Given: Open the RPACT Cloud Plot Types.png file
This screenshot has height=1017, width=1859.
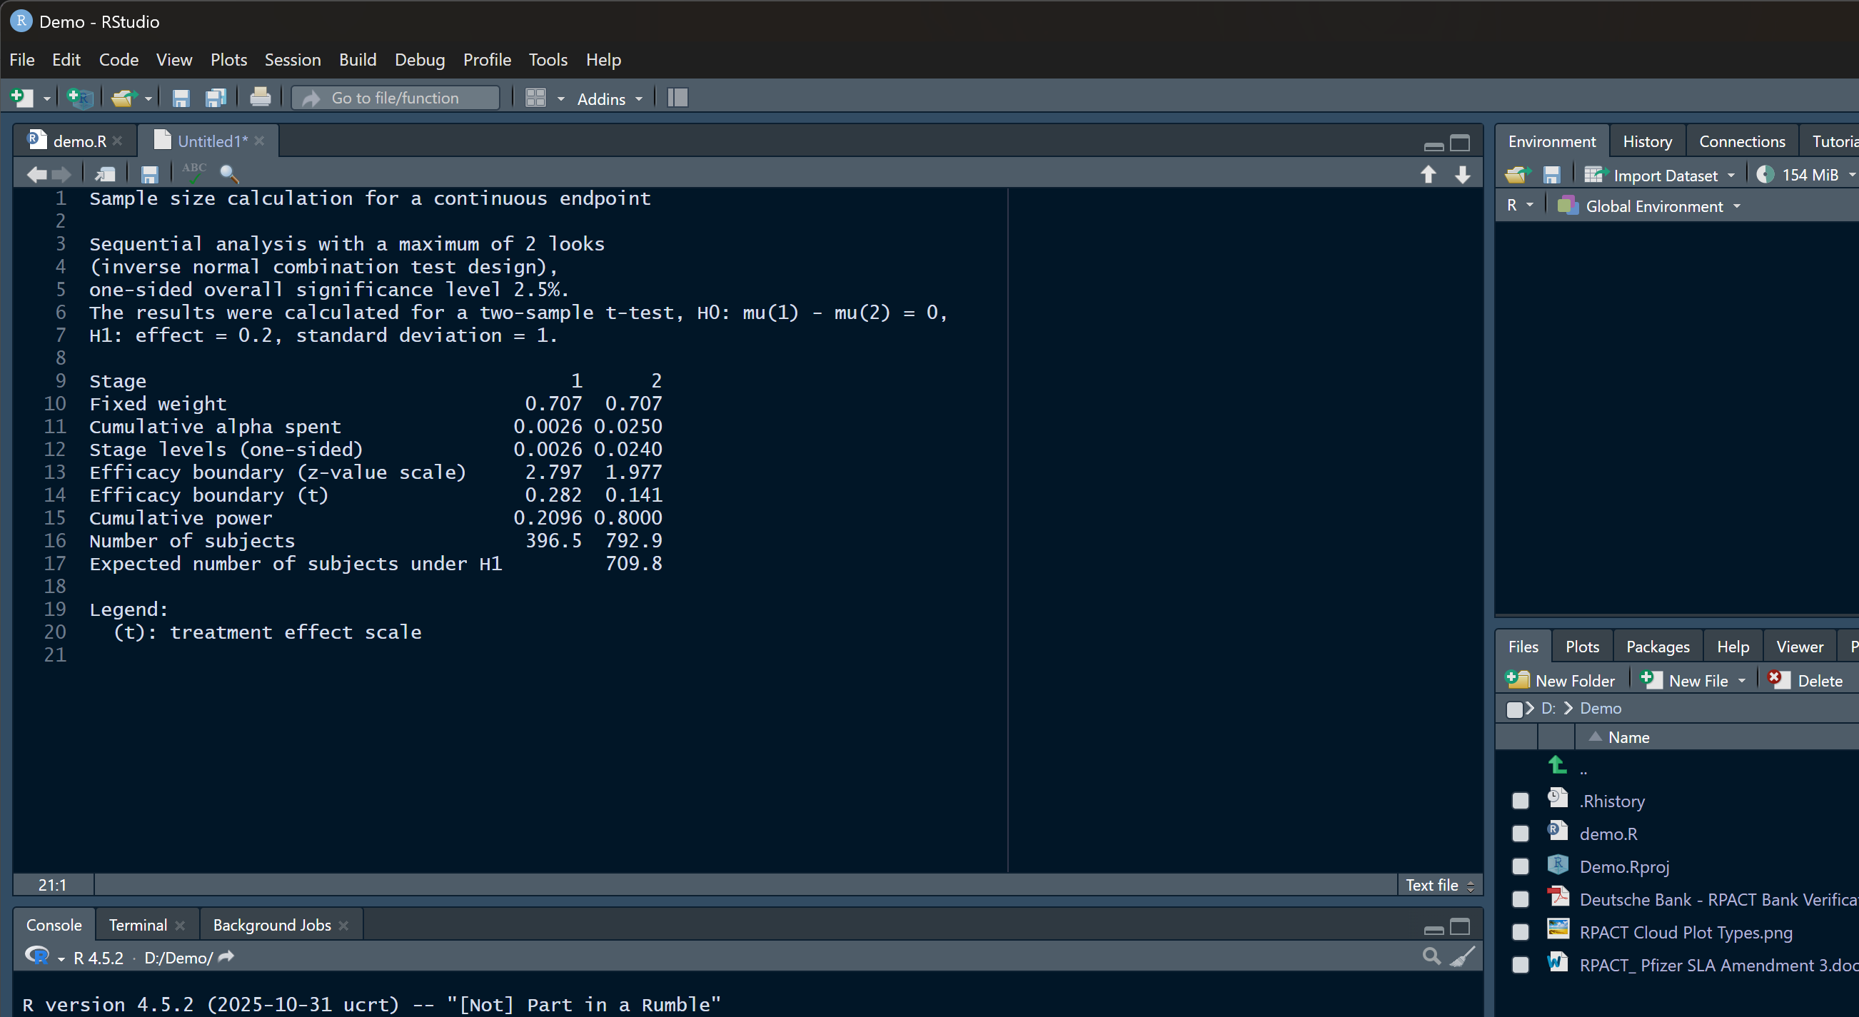Looking at the screenshot, I should (x=1686, y=932).
